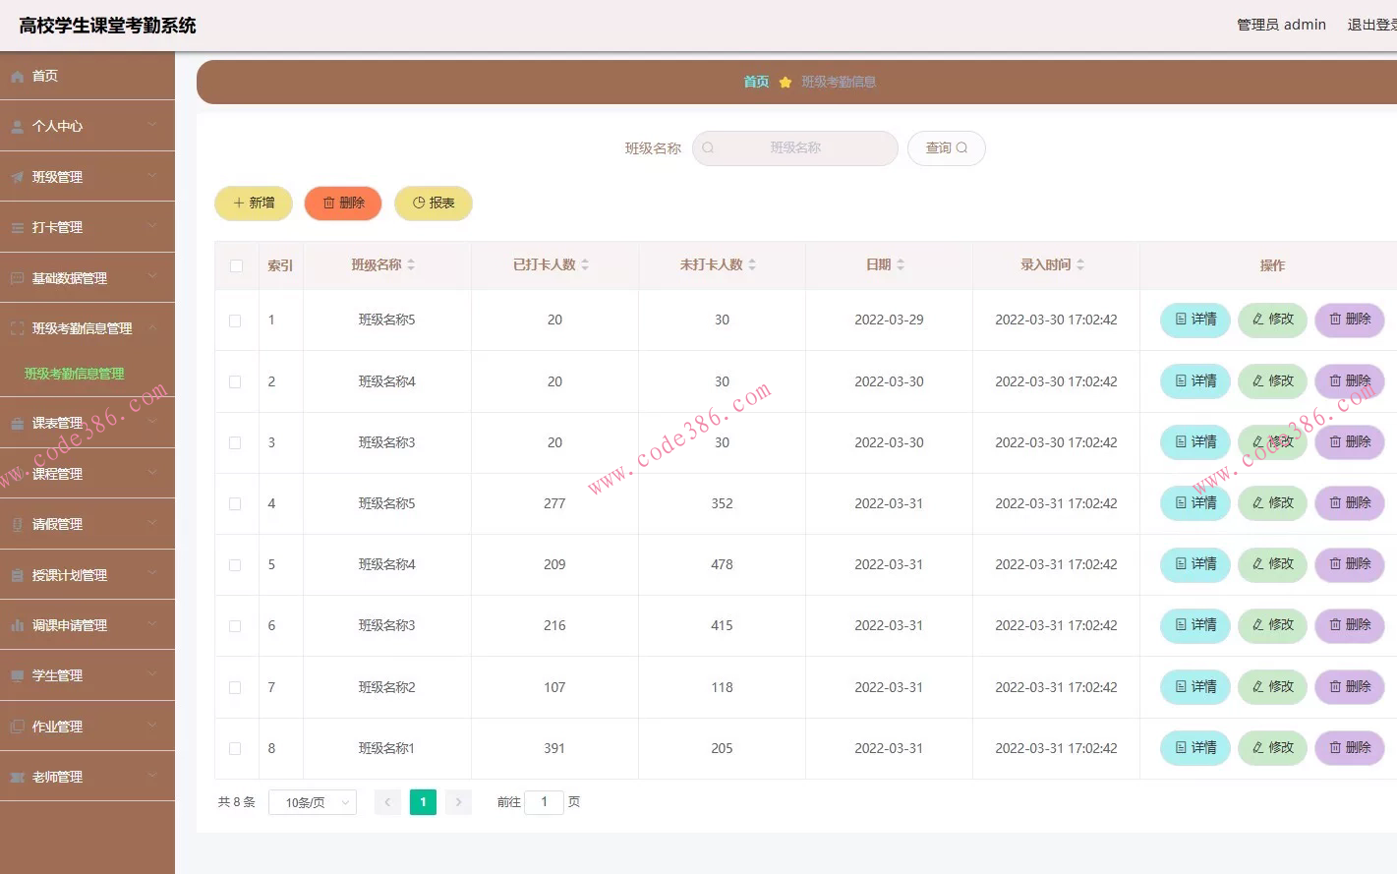This screenshot has height=874, width=1397.
Task: Click the star icon in the breadcrumb bar
Action: [785, 82]
